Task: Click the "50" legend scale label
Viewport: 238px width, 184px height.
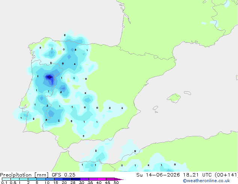Action: tap(116, 182)
